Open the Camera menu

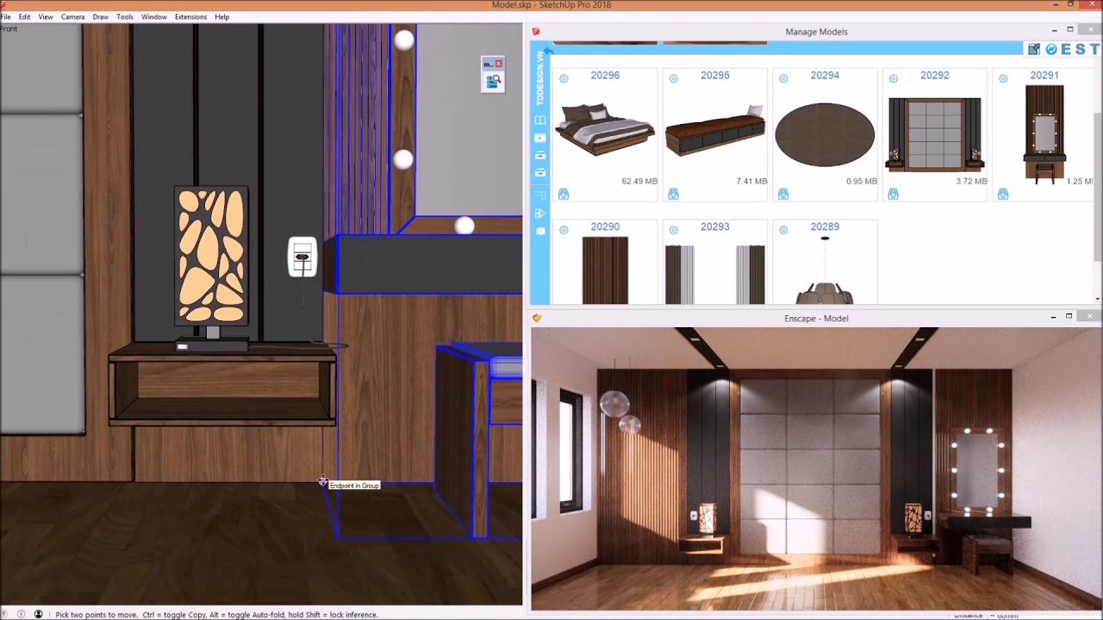tap(72, 16)
